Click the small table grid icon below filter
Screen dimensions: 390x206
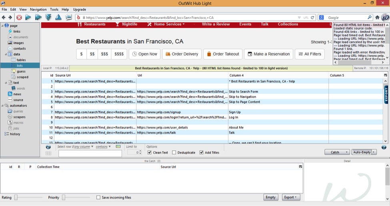[48, 153]
